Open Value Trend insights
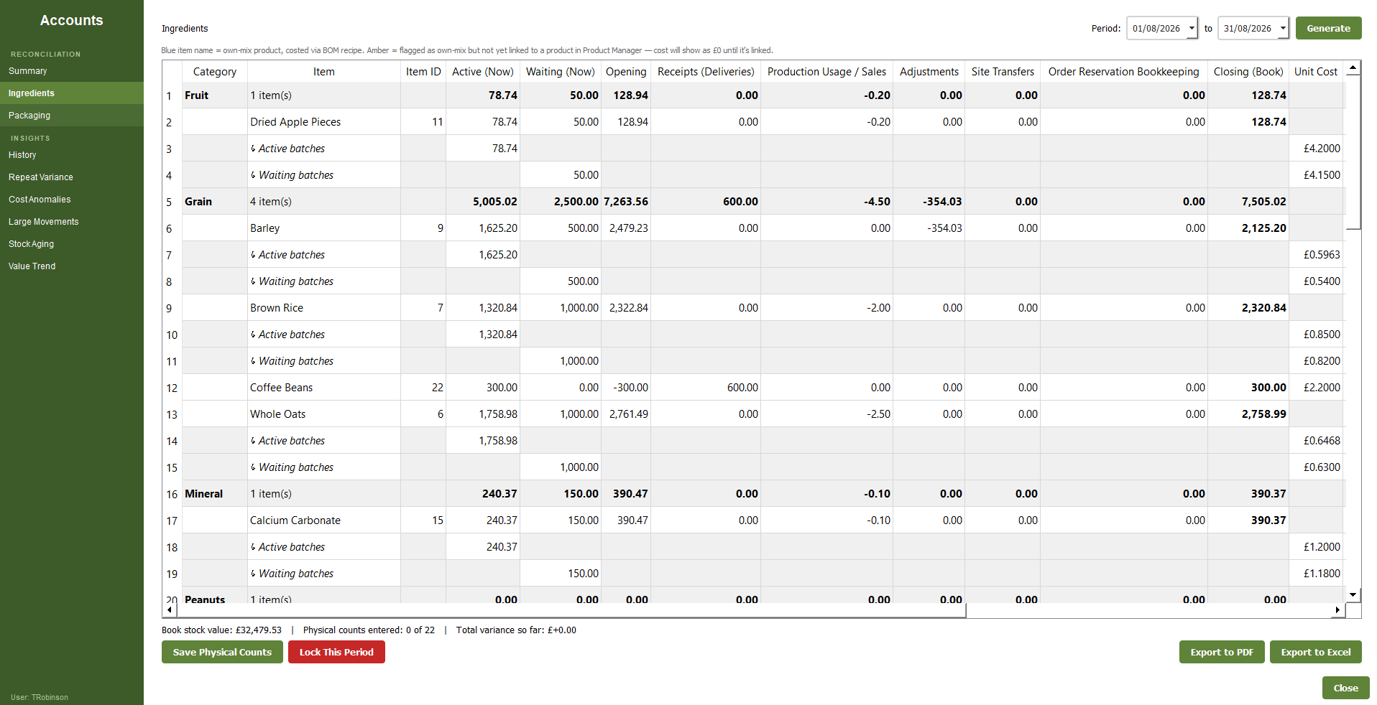Screen dimensions: 1377x705 point(72,266)
